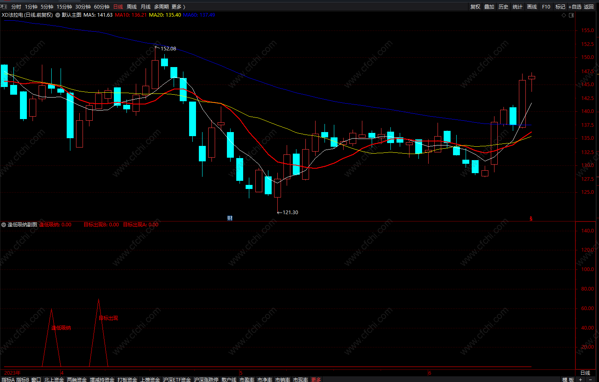Activate the 画线 drawing tool
Image resolution: width=599 pixels, height=382 pixels.
click(532, 7)
